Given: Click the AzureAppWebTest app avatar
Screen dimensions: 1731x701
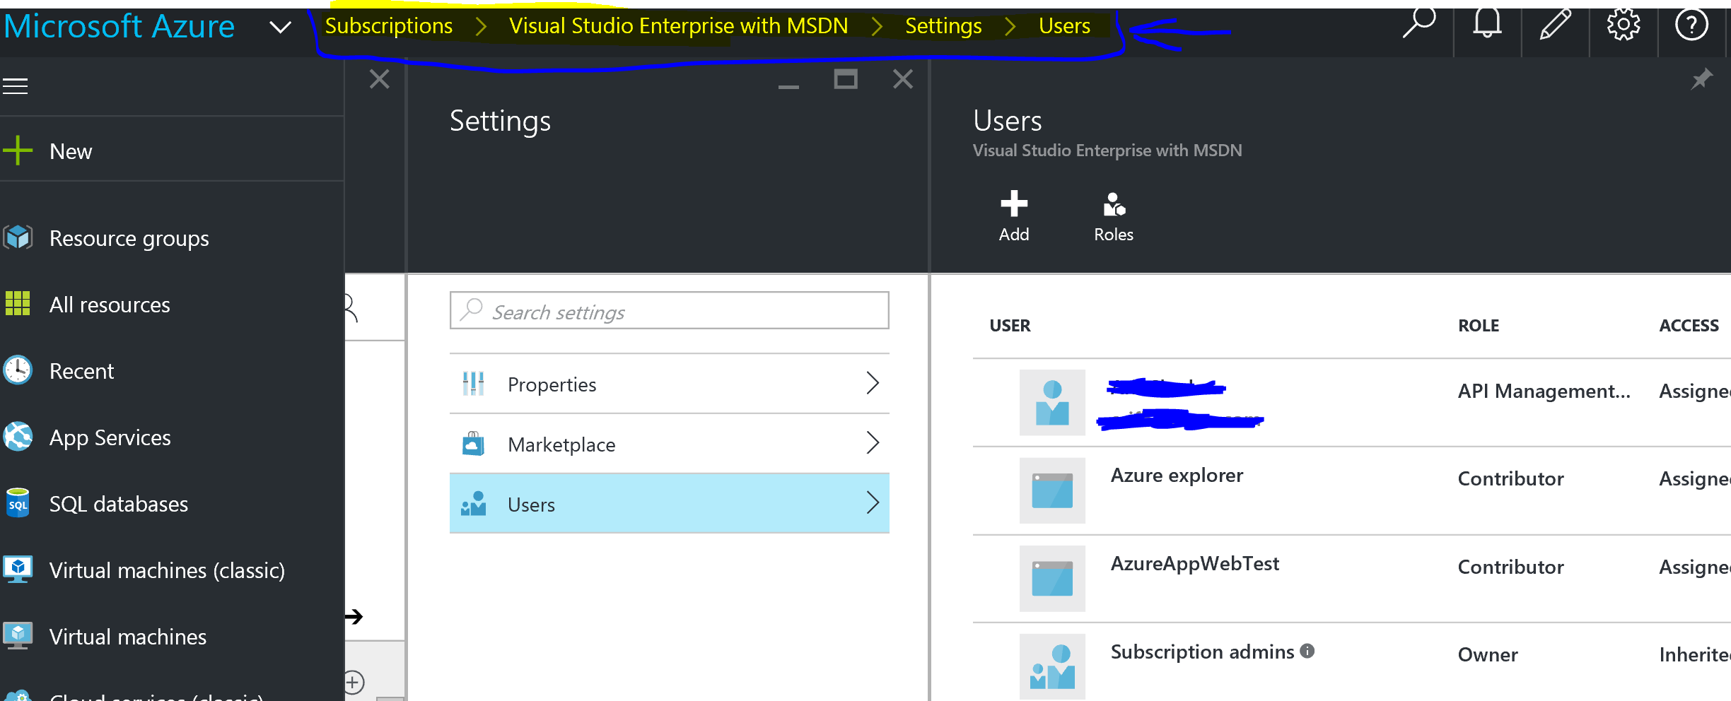Looking at the screenshot, I should pos(1052,579).
